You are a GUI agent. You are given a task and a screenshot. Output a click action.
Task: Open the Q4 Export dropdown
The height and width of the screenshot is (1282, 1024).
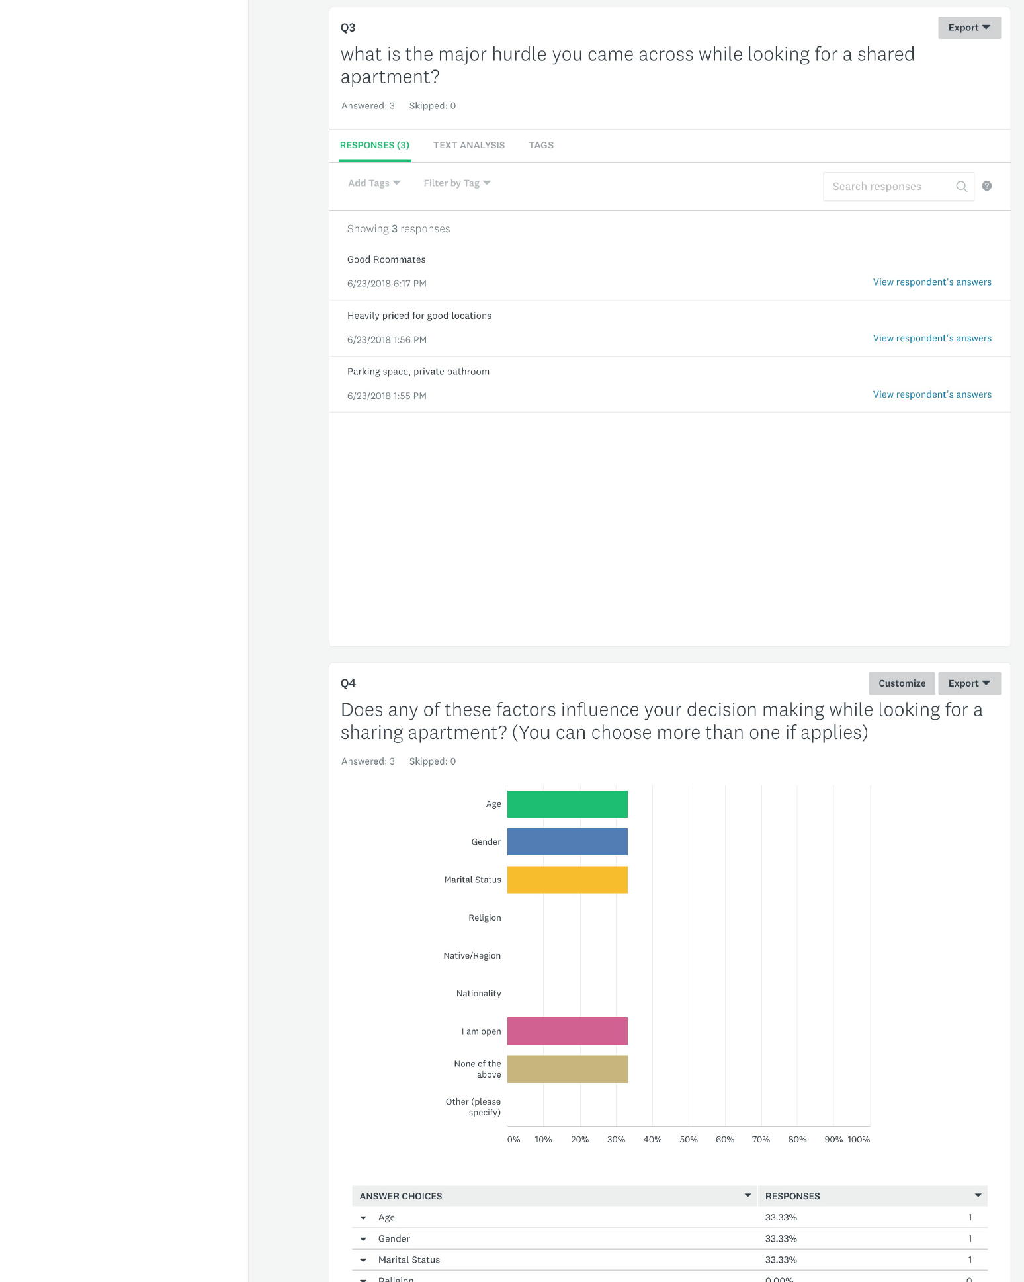(x=969, y=683)
